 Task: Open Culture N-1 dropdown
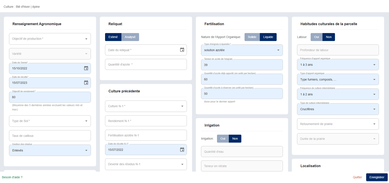[146, 106]
